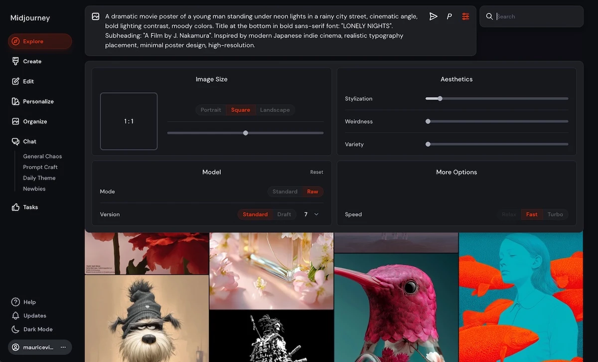Click the send prompt arrow icon
The image size is (598, 362).
[x=433, y=16]
